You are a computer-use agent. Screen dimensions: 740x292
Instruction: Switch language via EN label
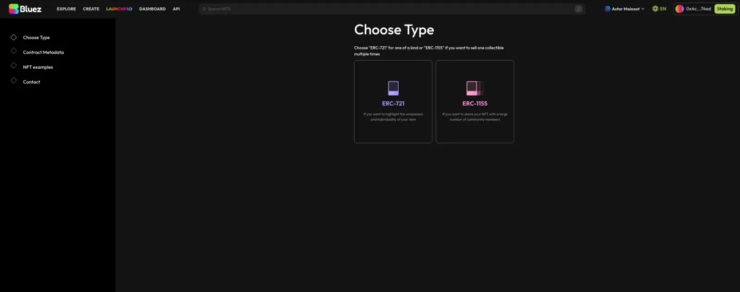[663, 9]
